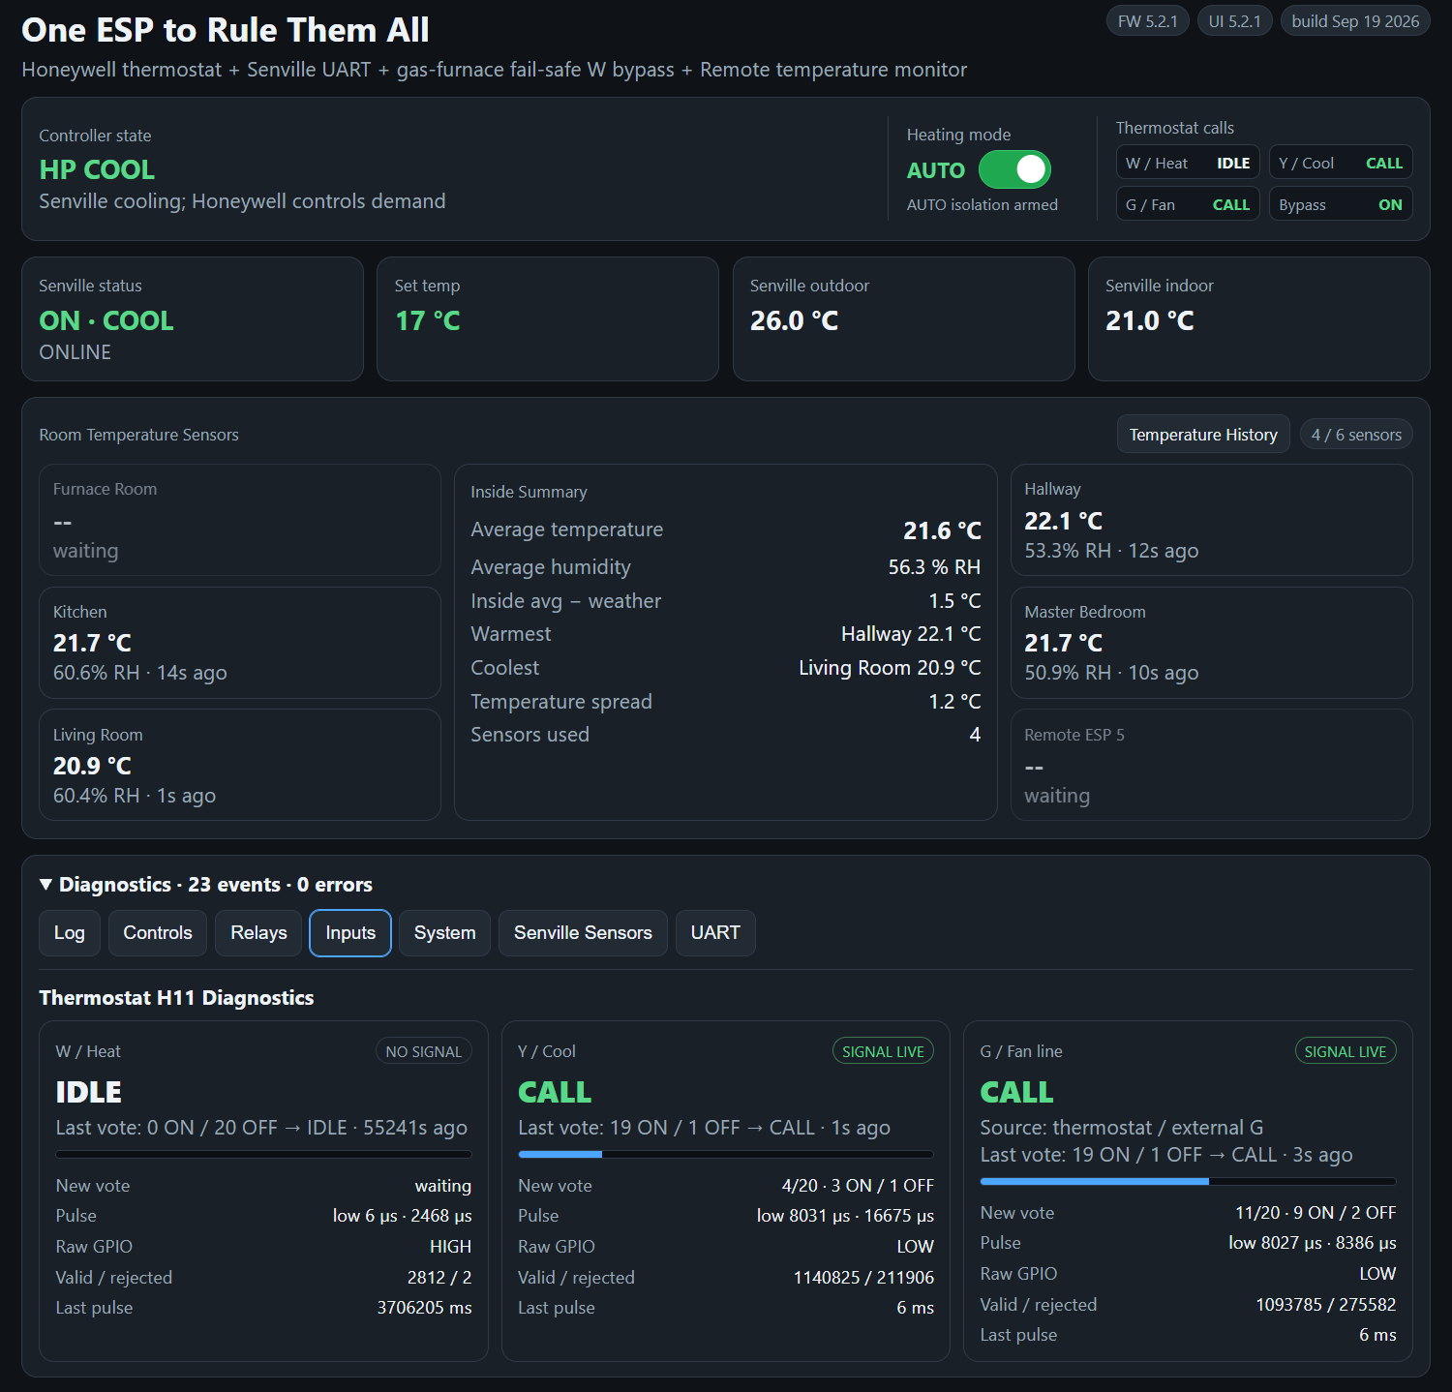The height and width of the screenshot is (1392, 1452).
Task: Select the Kitchen sensor card
Action: [x=240, y=643]
